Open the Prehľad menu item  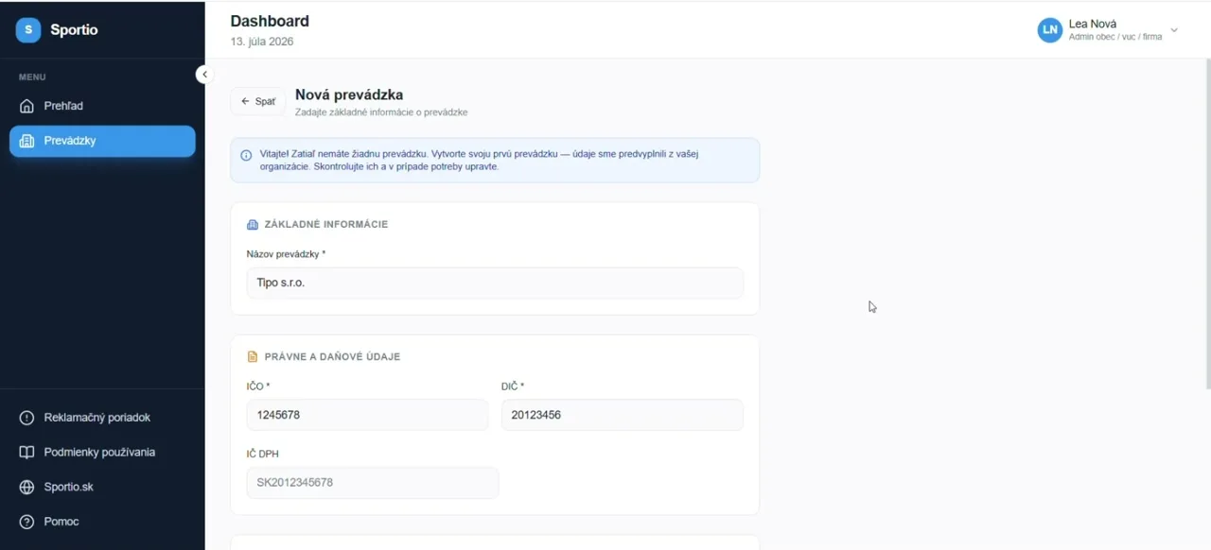tap(102, 106)
